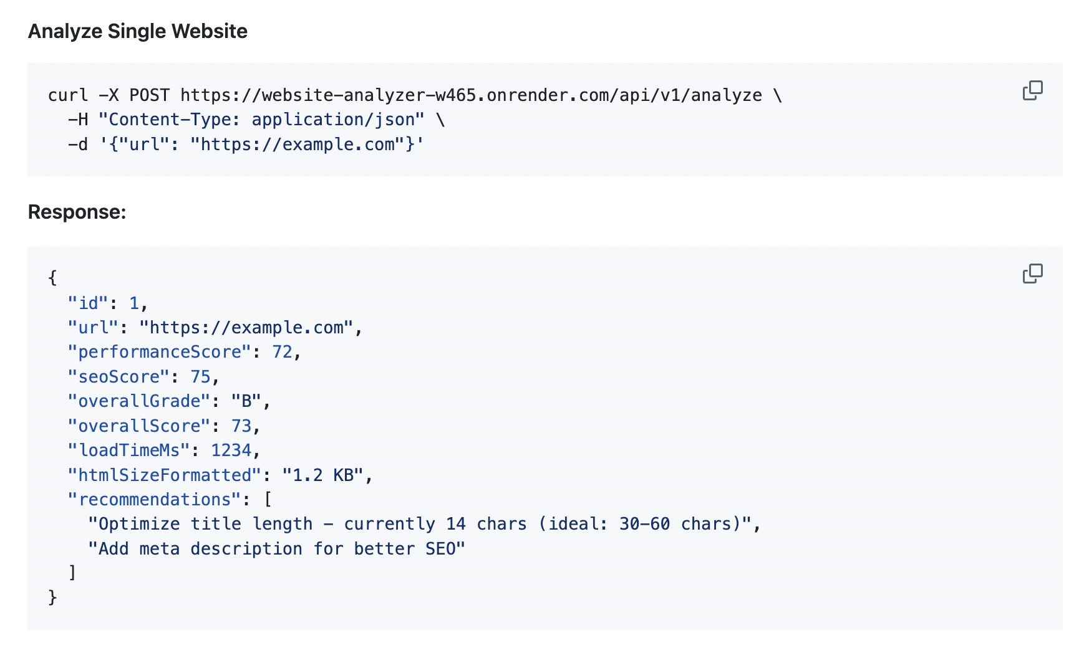Copy the JSON response code block

[1032, 274]
